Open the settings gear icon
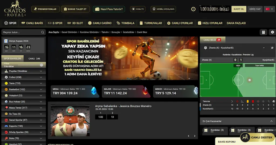Viewport: 276px width, 145px height. click(x=272, y=32)
